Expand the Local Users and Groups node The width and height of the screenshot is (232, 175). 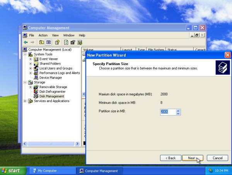pos(31,68)
